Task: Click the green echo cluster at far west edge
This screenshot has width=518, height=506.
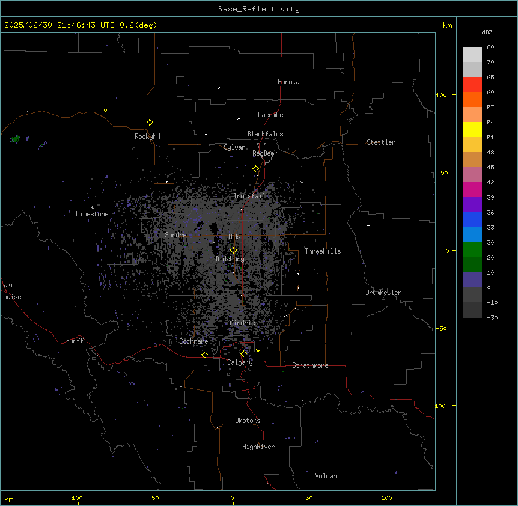Action: click(x=15, y=139)
